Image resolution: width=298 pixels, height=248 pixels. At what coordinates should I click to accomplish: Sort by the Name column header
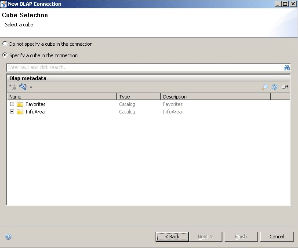pyautogui.click(x=62, y=97)
